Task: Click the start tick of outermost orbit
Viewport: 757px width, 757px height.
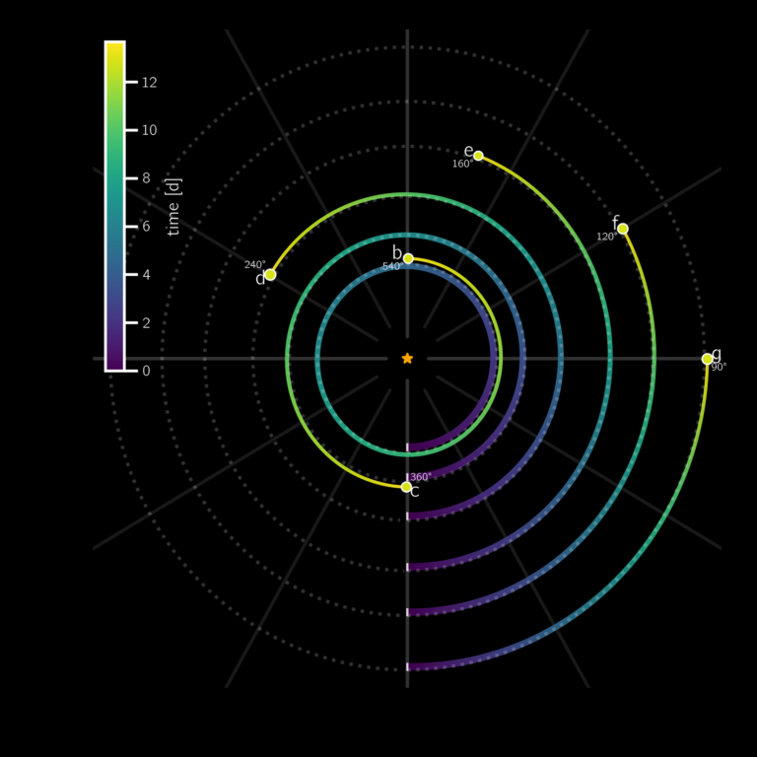Action: pos(407,666)
